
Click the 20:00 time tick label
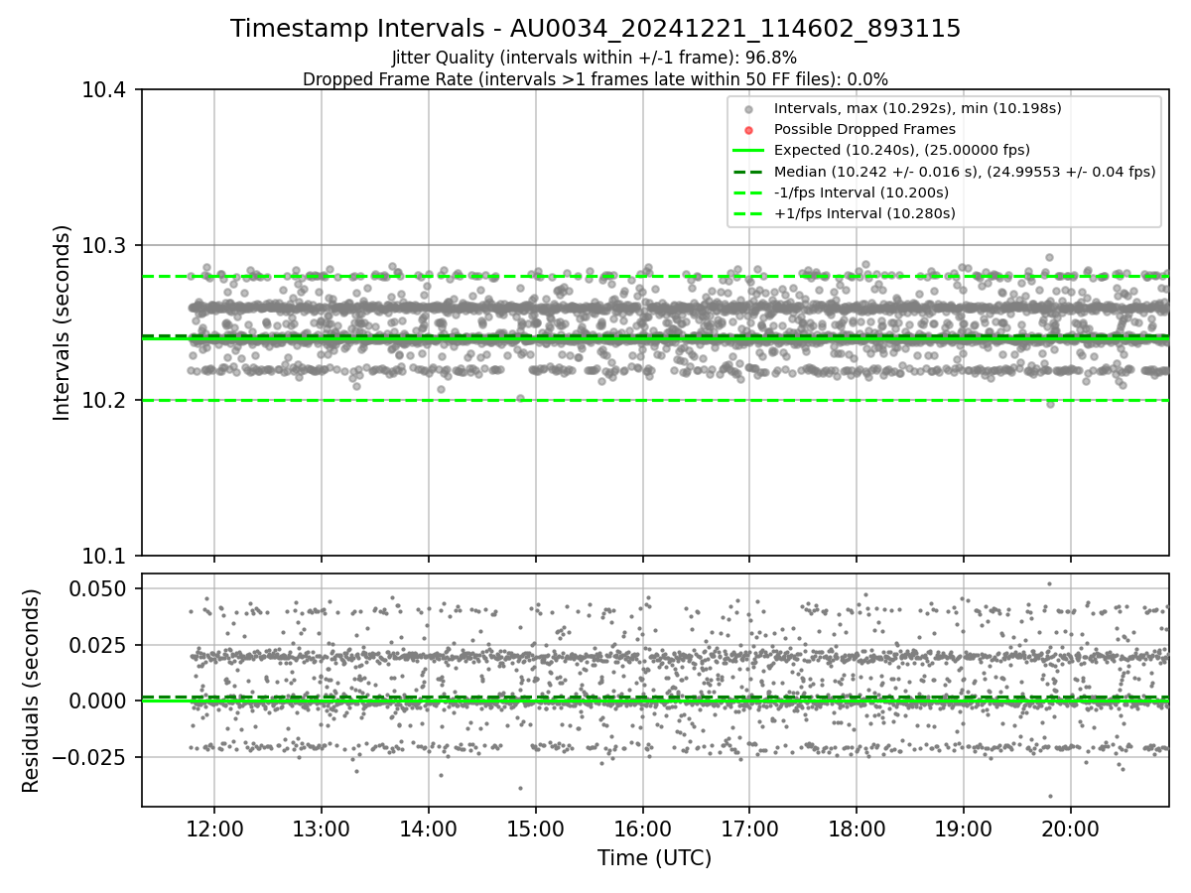(x=1070, y=829)
